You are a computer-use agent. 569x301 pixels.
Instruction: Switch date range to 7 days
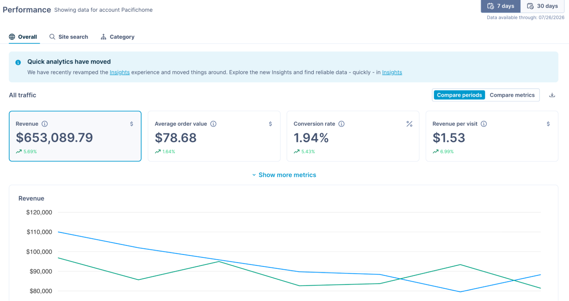point(501,6)
